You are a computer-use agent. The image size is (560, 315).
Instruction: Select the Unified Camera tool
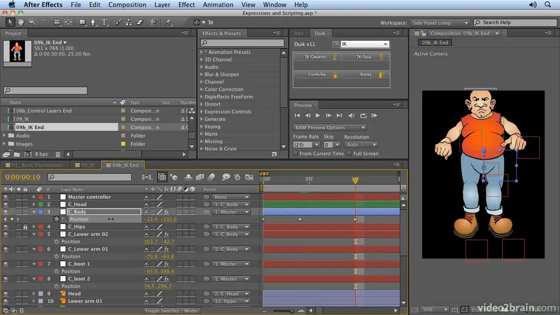coord(57,22)
